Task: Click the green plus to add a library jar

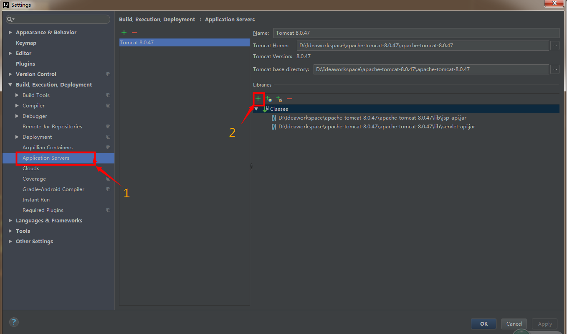Action: [258, 99]
